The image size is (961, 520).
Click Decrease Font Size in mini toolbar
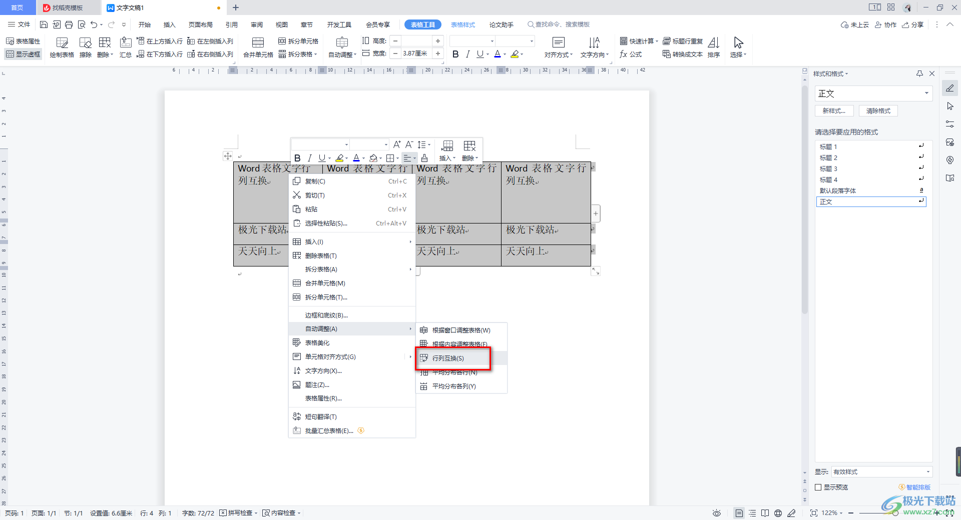pyautogui.click(x=409, y=144)
